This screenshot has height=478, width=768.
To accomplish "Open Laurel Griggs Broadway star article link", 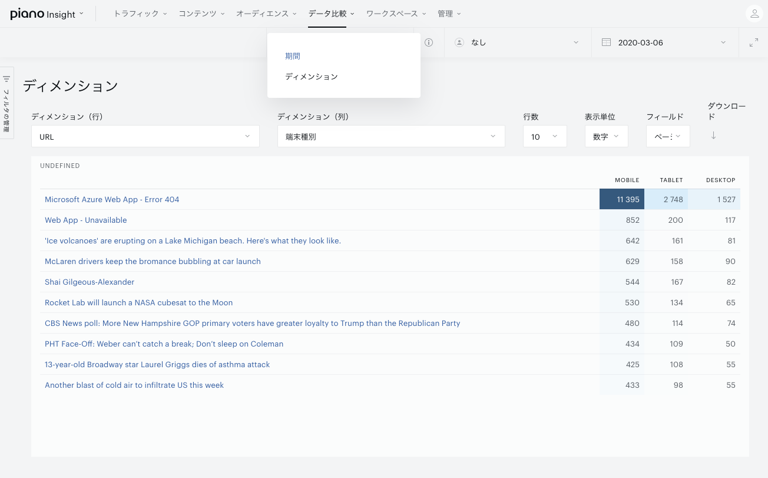I will [x=157, y=364].
